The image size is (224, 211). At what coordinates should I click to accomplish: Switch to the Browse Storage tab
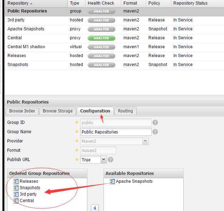click(57, 111)
